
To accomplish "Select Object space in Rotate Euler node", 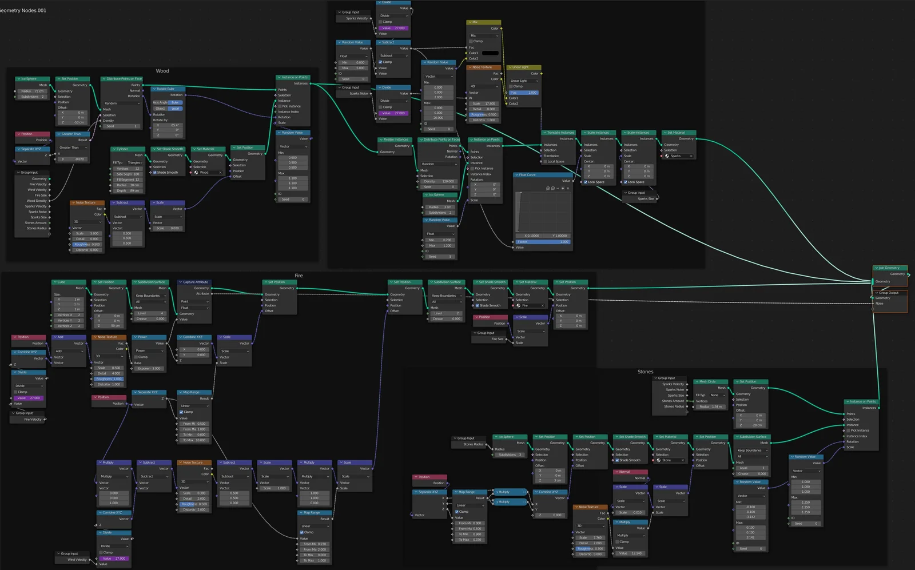I will (160, 109).
